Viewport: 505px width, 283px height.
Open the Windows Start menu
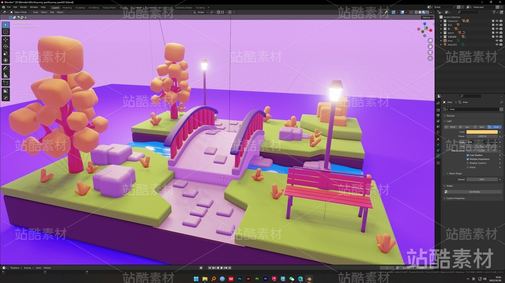tap(196, 279)
